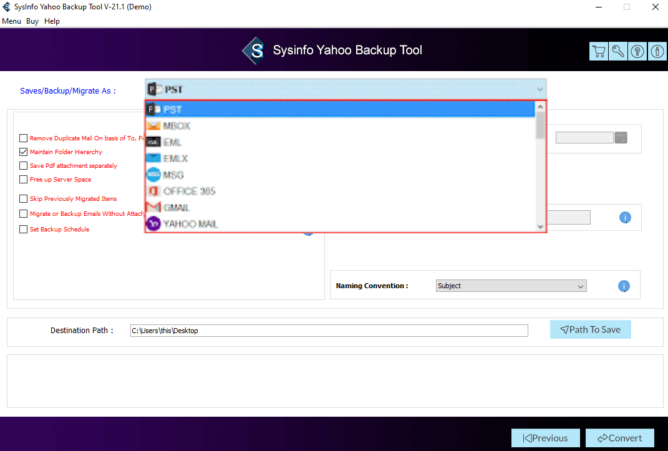Click the info about icon in header
The width and height of the screenshot is (668, 451).
coord(657,52)
